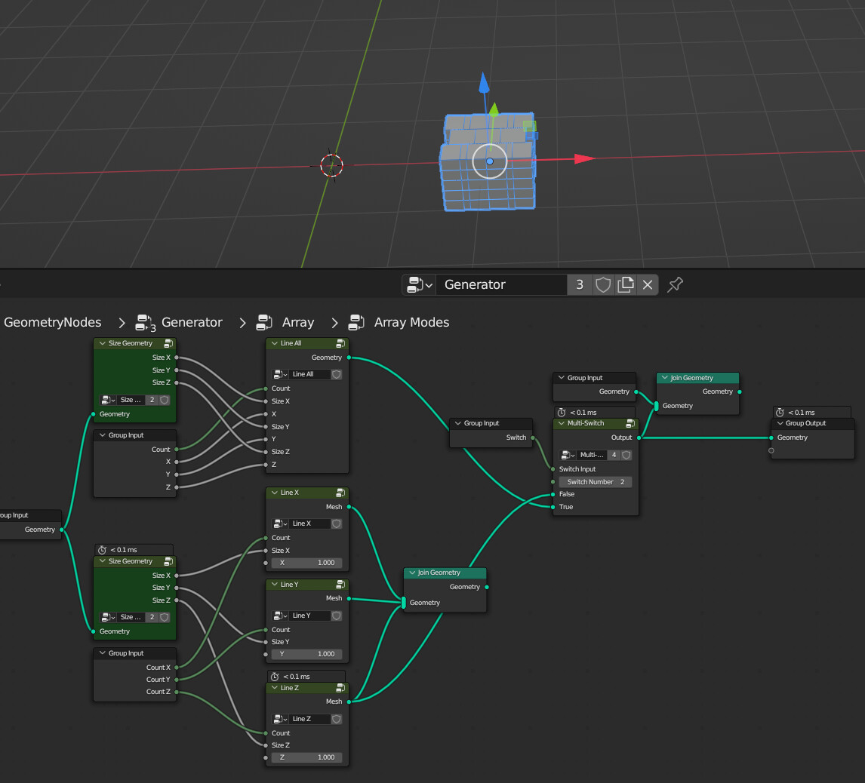The image size is (865, 783).
Task: Click timing clock icon above Line Z
Action: click(275, 677)
